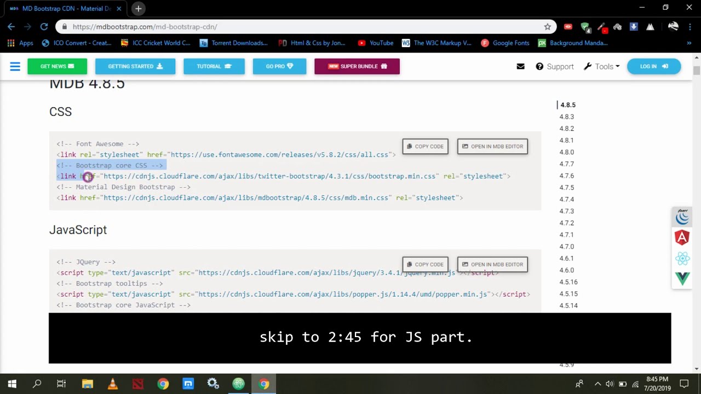Open taskbar search
Image resolution: width=701 pixels, height=394 pixels.
[37, 384]
